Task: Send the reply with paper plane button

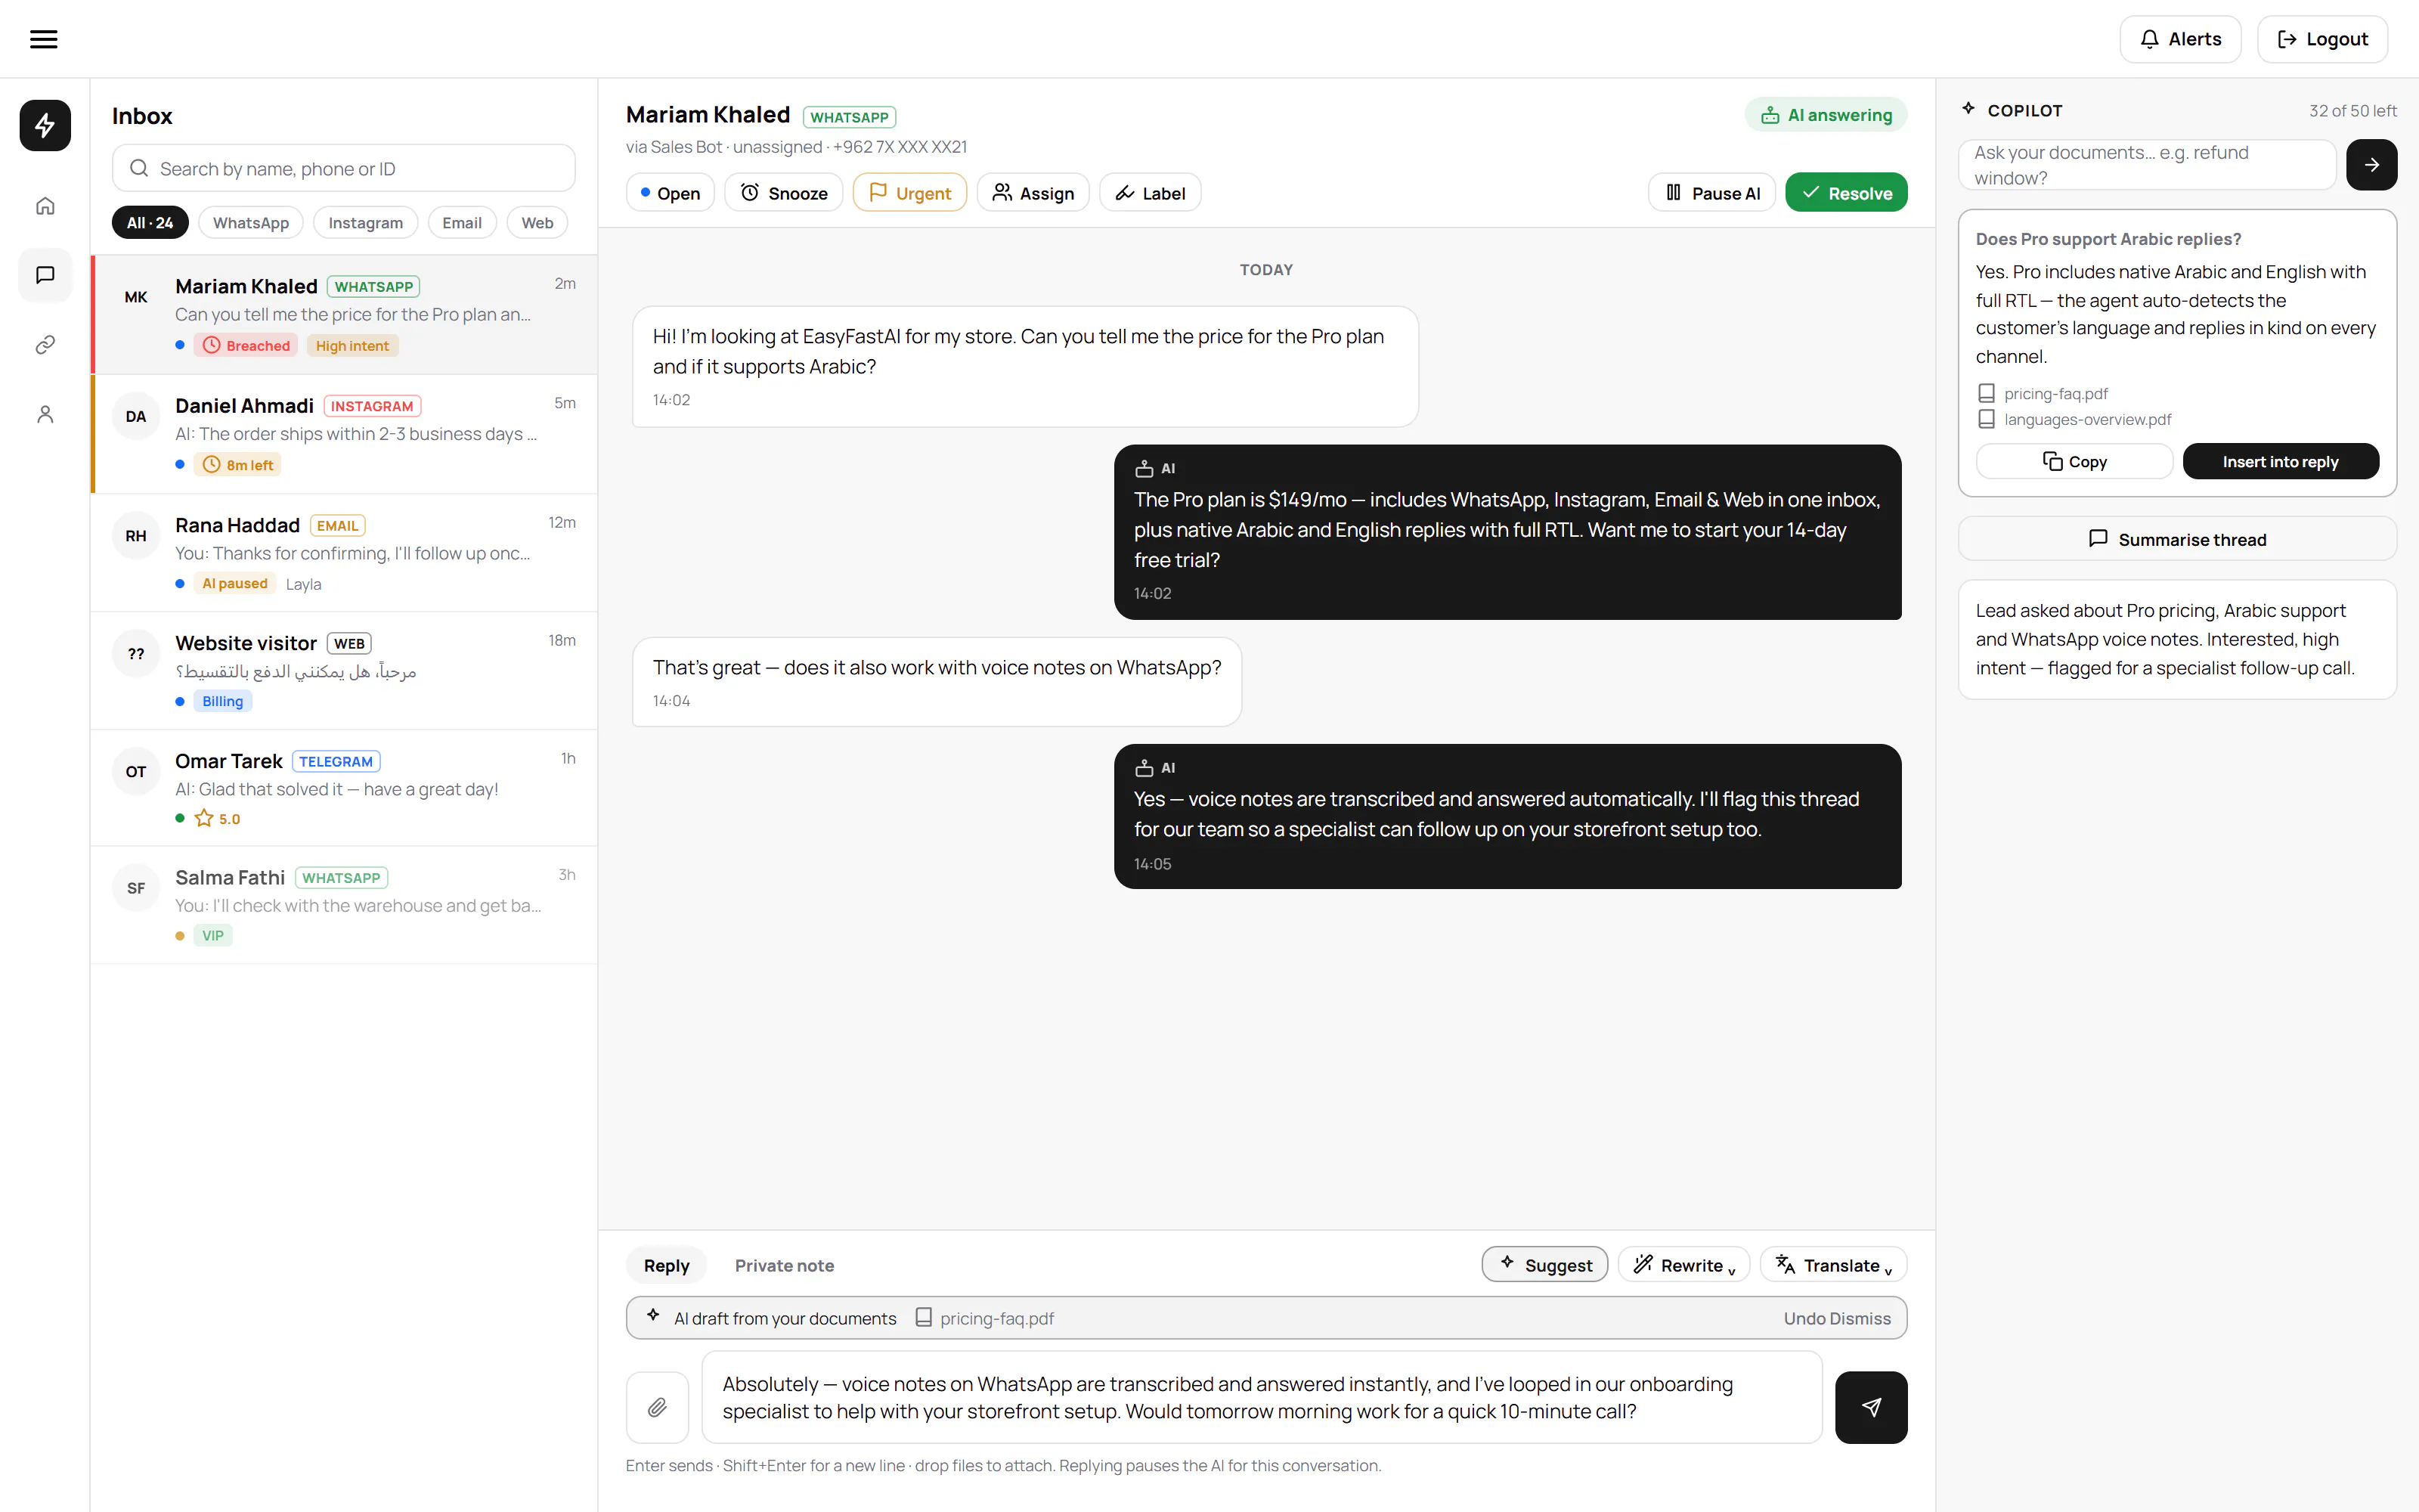Action: point(1871,1407)
